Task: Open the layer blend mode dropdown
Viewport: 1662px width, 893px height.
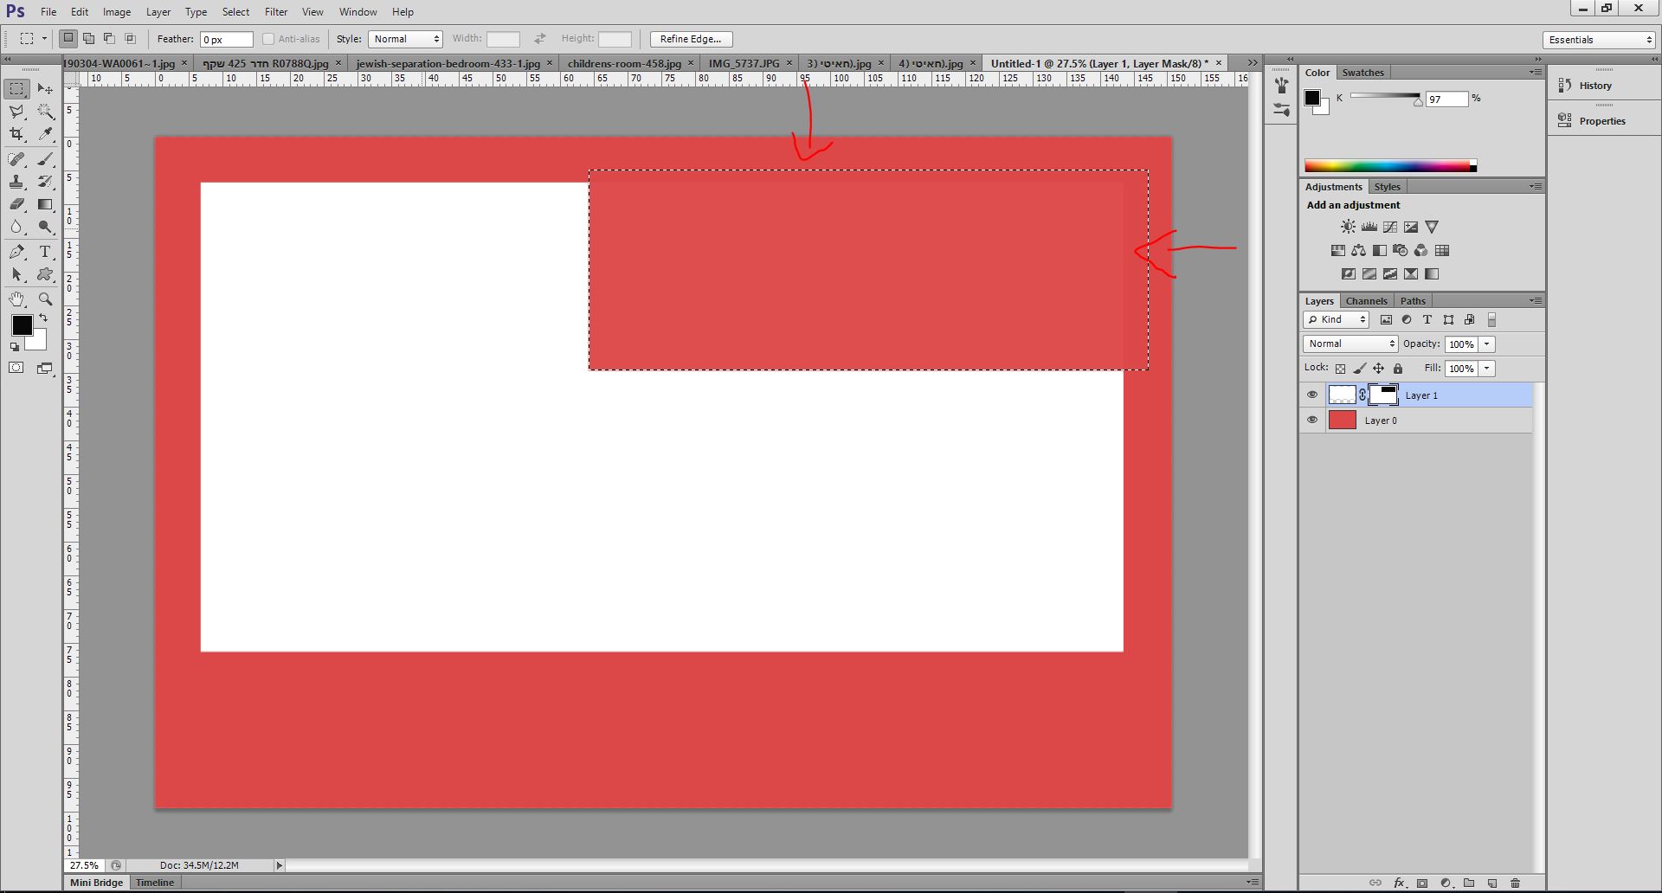Action: [x=1350, y=344]
